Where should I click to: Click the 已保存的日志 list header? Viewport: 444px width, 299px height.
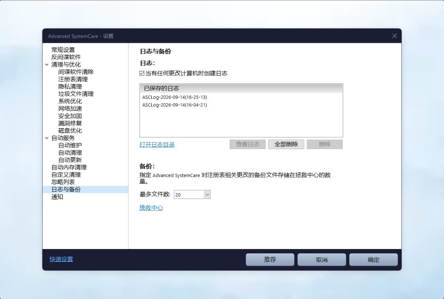click(241, 88)
